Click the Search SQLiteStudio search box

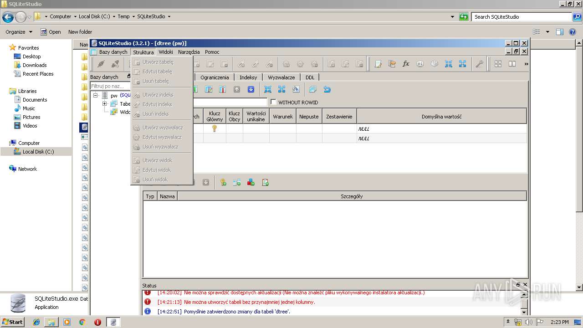pyautogui.click(x=522, y=17)
